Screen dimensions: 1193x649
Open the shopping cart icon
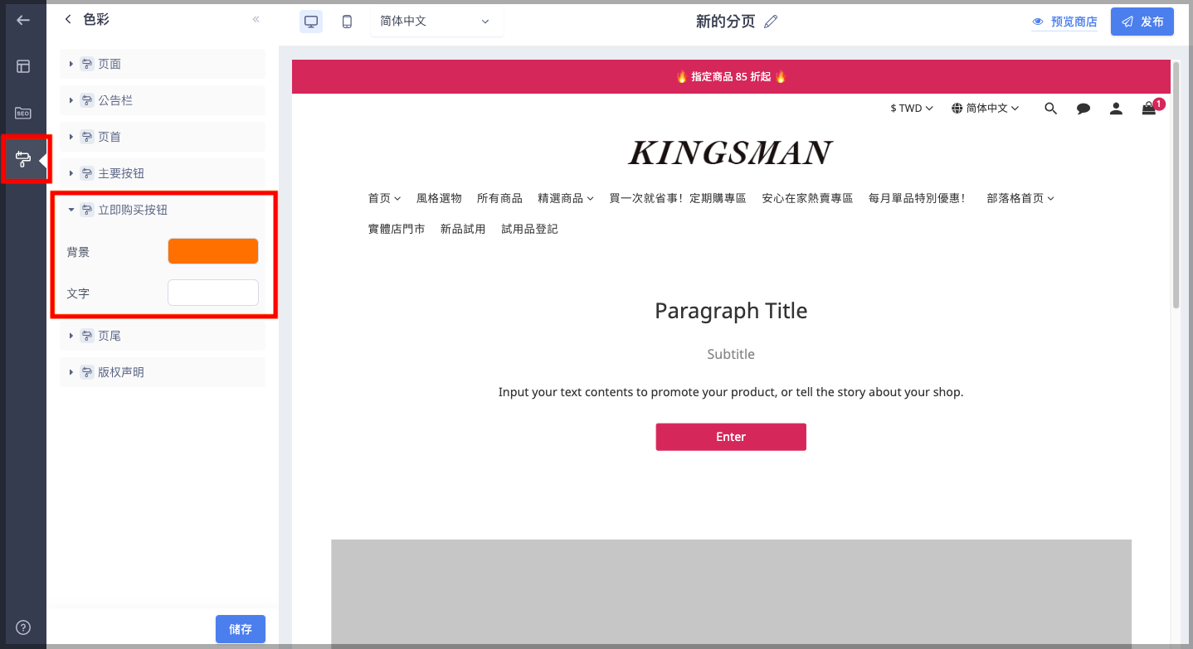point(1149,109)
